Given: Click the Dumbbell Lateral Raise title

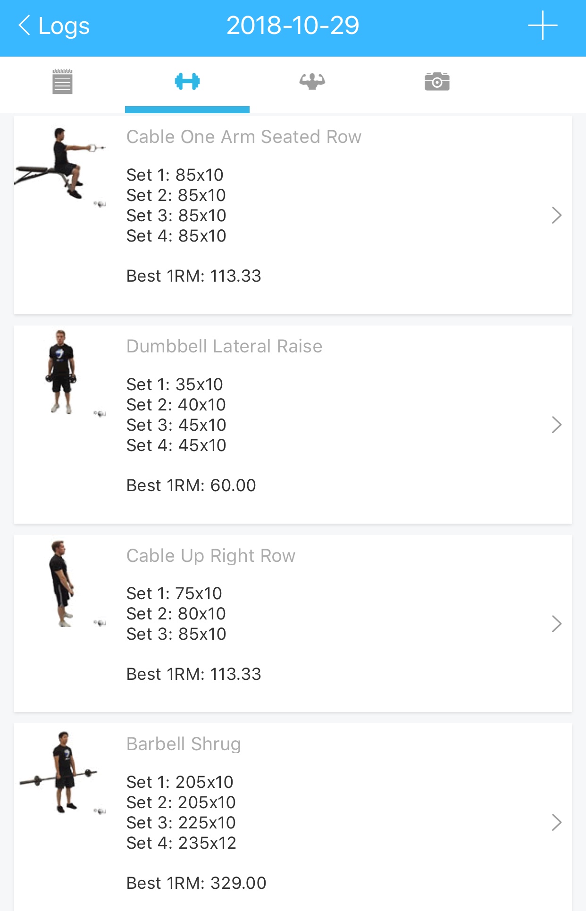Looking at the screenshot, I should [x=224, y=346].
